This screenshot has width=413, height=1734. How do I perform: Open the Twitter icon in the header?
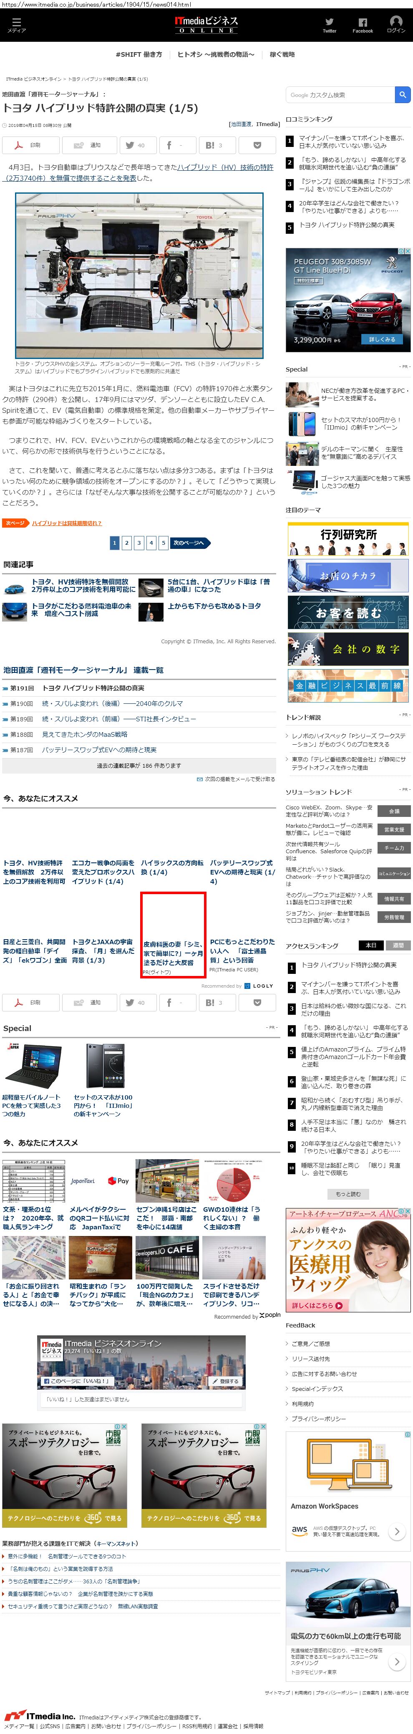tap(329, 25)
